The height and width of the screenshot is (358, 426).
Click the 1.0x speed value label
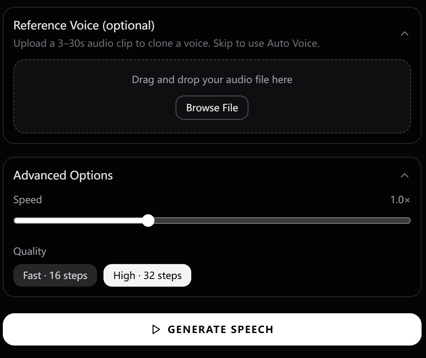click(401, 200)
